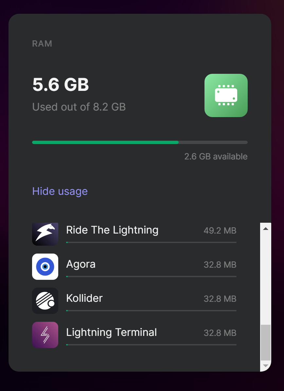Select the Ride The Lightning label
Image resolution: width=284 pixels, height=391 pixels.
[x=112, y=230]
